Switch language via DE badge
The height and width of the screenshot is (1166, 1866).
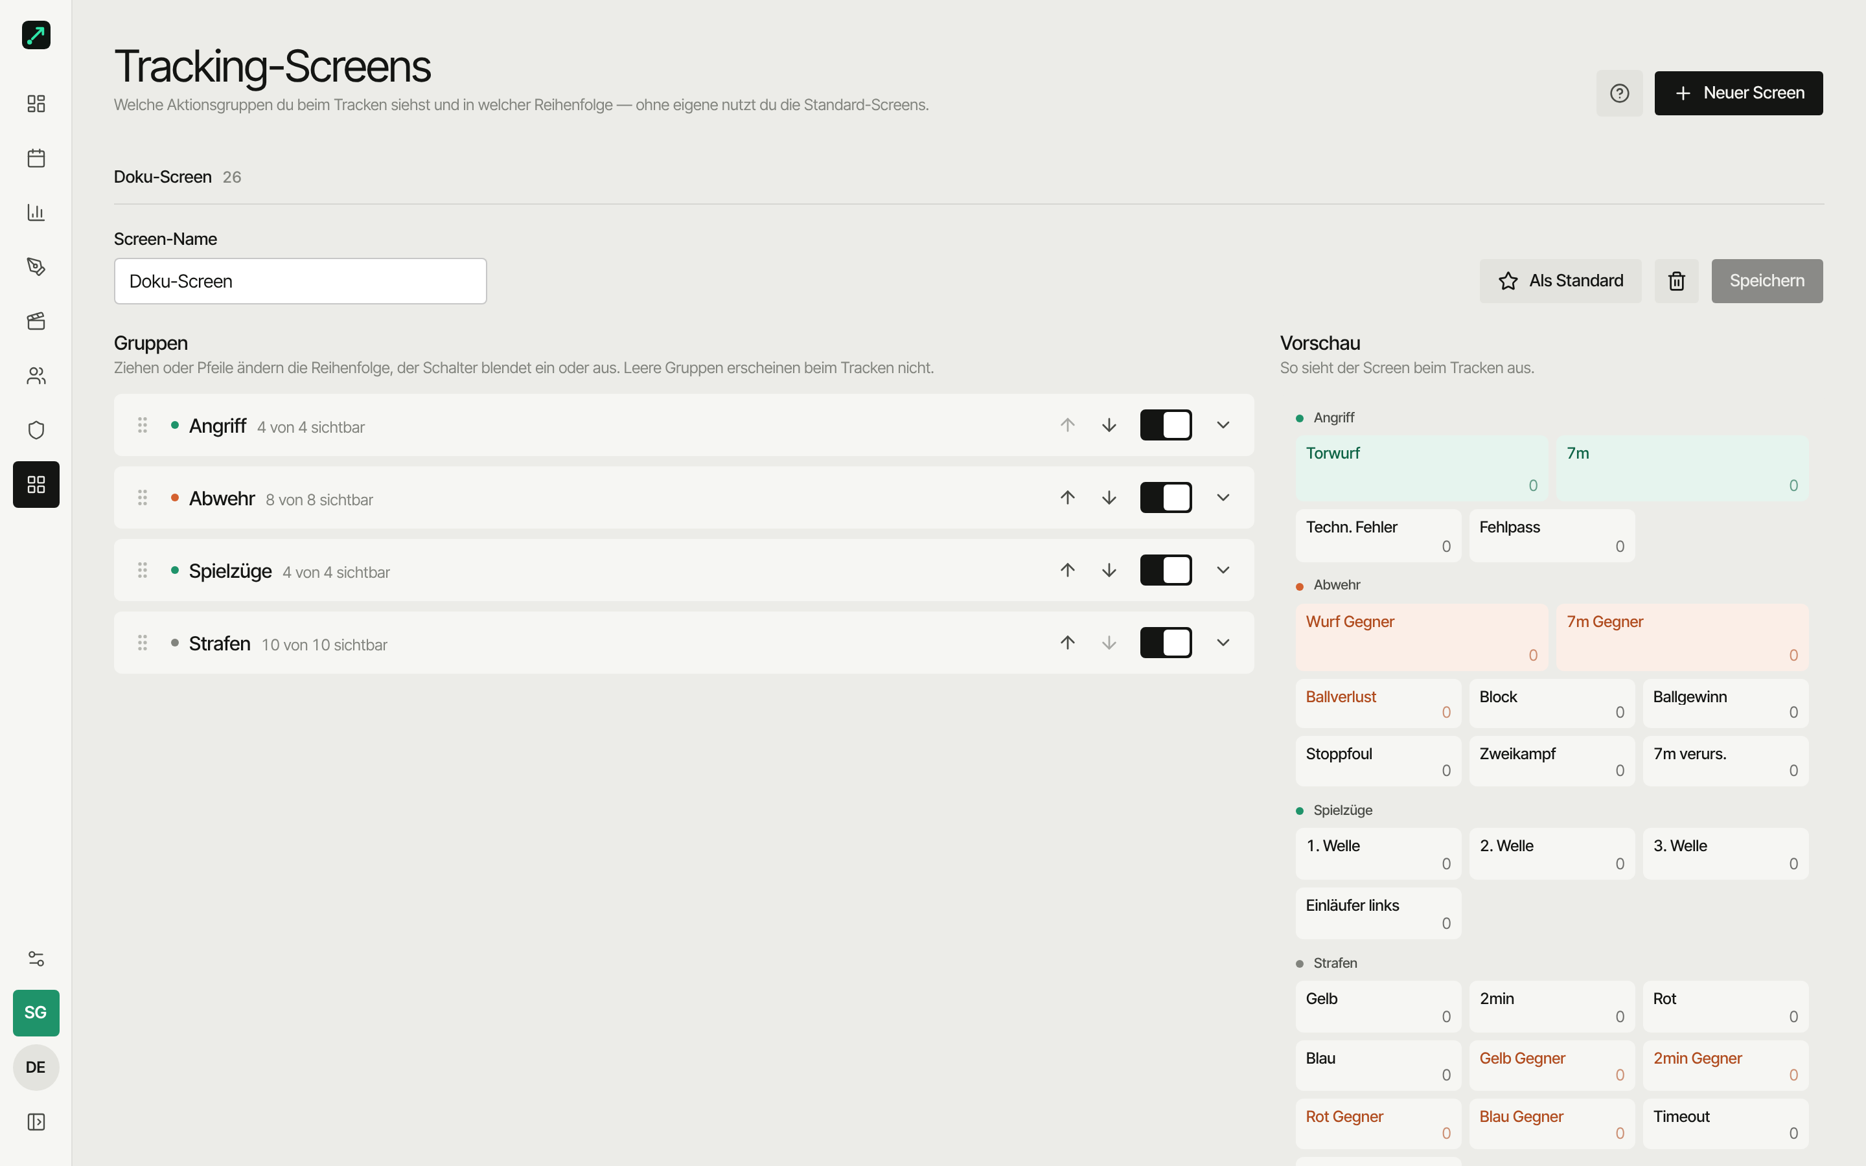click(x=36, y=1068)
